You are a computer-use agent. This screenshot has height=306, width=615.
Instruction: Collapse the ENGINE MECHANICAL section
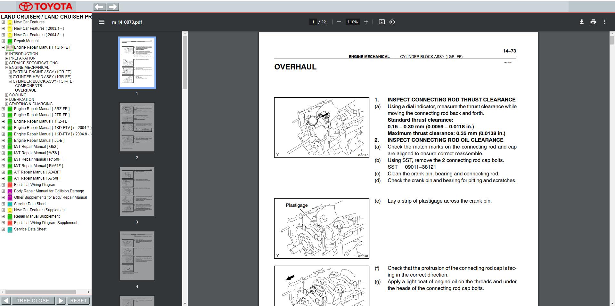(7, 68)
